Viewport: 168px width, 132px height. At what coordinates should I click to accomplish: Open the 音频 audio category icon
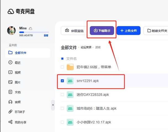11,102
